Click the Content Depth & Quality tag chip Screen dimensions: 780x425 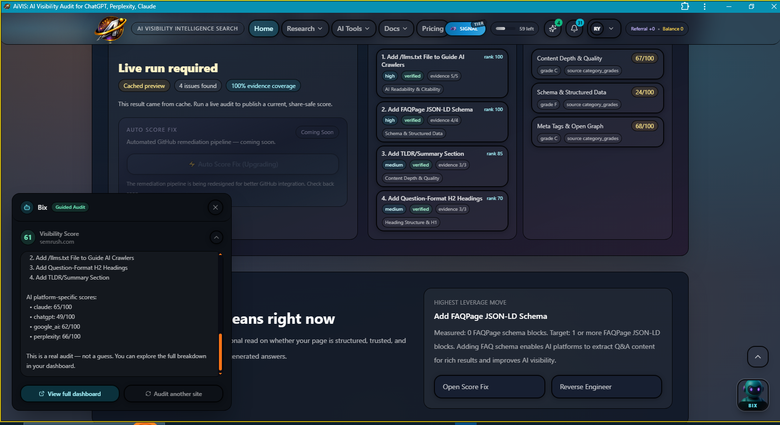click(412, 178)
